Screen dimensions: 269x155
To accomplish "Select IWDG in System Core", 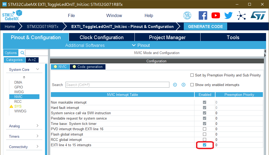I will point(19,92).
